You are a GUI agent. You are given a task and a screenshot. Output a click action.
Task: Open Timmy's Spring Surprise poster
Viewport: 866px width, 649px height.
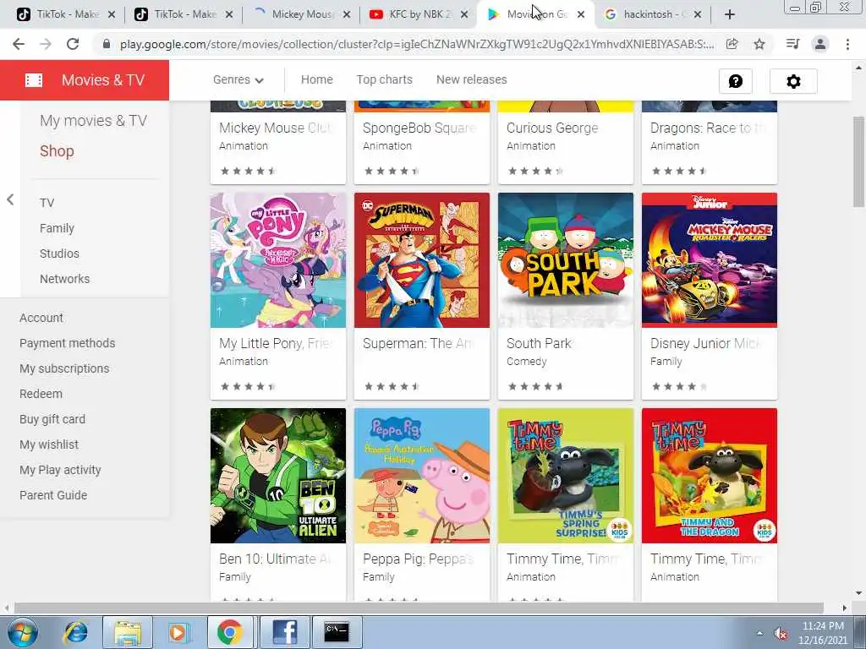coord(566,476)
